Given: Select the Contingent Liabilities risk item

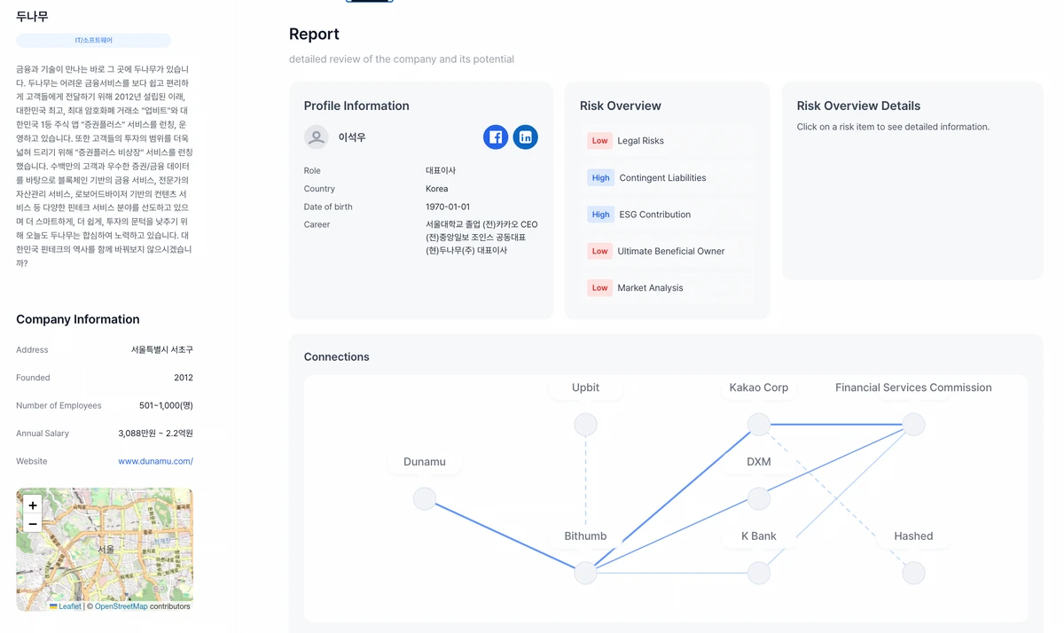Looking at the screenshot, I should [667, 177].
